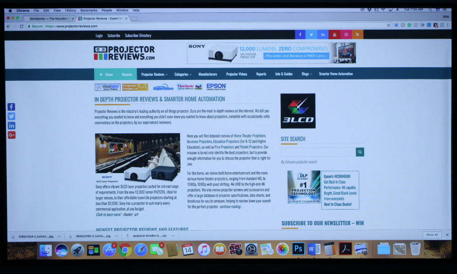The image size is (457, 274).
Task: Open options for 1280x1024 jpg download
Action: tap(59, 236)
